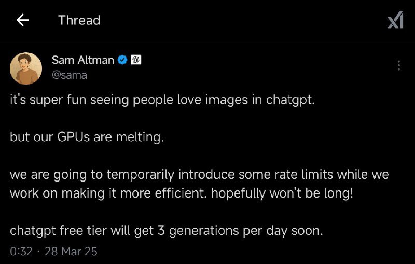This screenshot has width=415, height=264.
Task: Click the blue verified checkmark badge
Action: coord(122,60)
